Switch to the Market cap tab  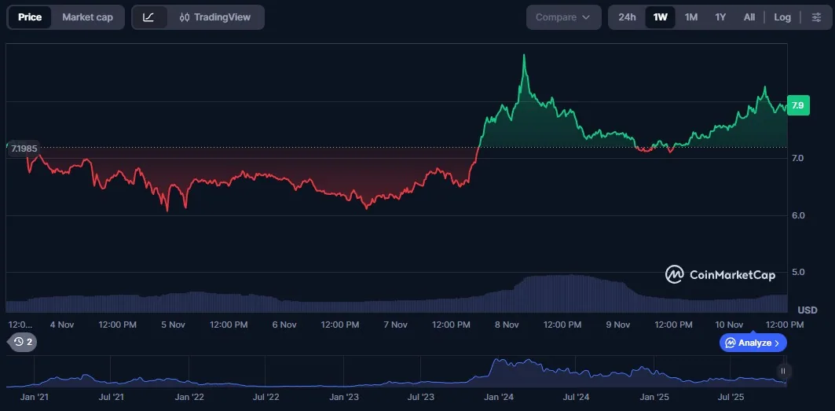[x=87, y=17]
